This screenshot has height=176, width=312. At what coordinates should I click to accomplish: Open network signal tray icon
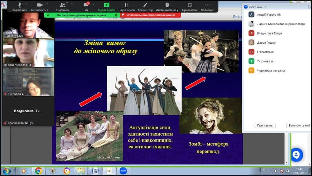pos(287,171)
